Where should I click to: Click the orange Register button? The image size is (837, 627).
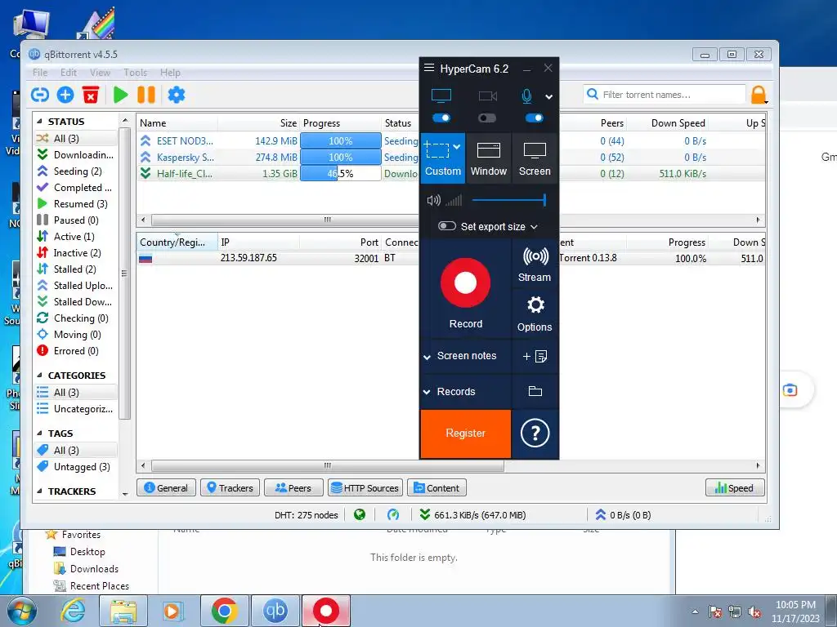pyautogui.click(x=465, y=434)
